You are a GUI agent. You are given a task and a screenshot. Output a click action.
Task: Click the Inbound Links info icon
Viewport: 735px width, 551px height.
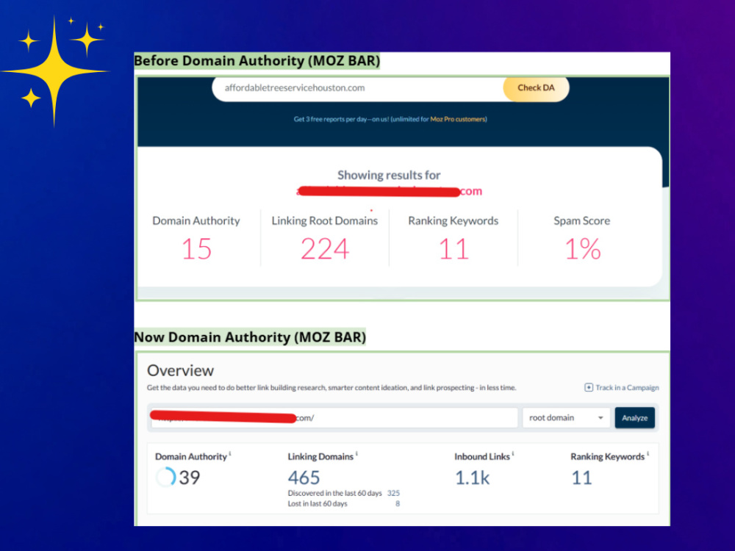(x=513, y=453)
